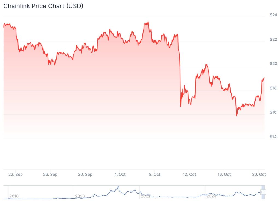Click the 16. Oct date label

click(x=224, y=174)
